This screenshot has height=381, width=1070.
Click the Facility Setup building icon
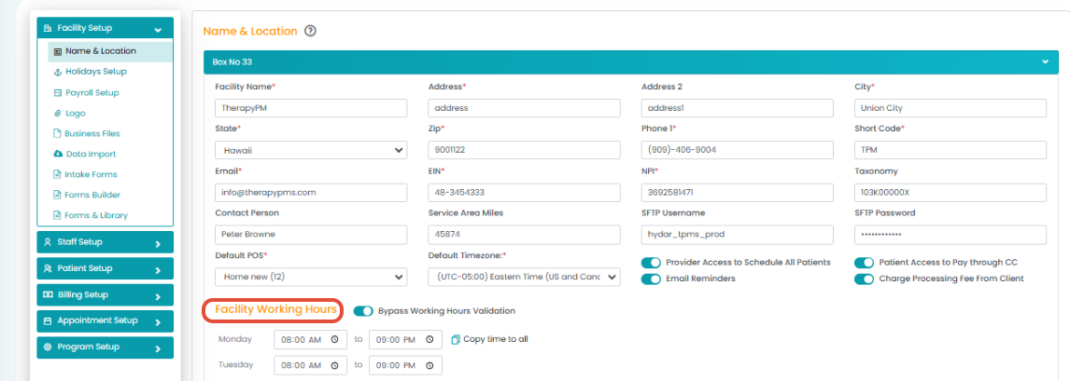click(x=48, y=29)
